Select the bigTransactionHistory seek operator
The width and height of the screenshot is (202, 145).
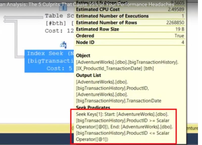[x=48, y=60]
